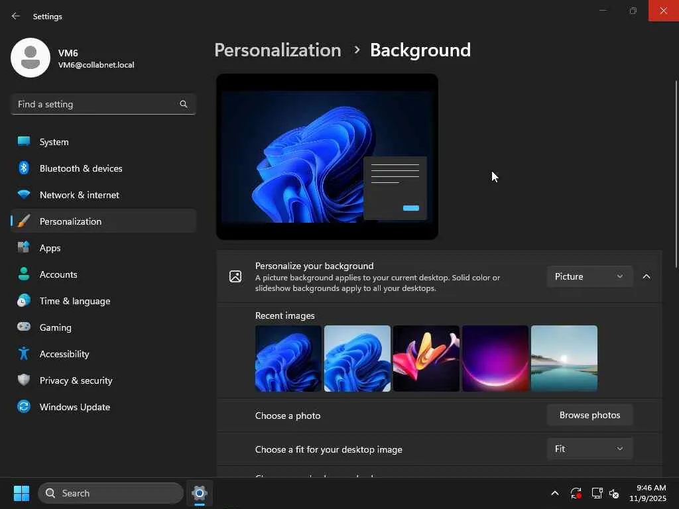Click the settings page vertical scrollbar

(x=676, y=174)
